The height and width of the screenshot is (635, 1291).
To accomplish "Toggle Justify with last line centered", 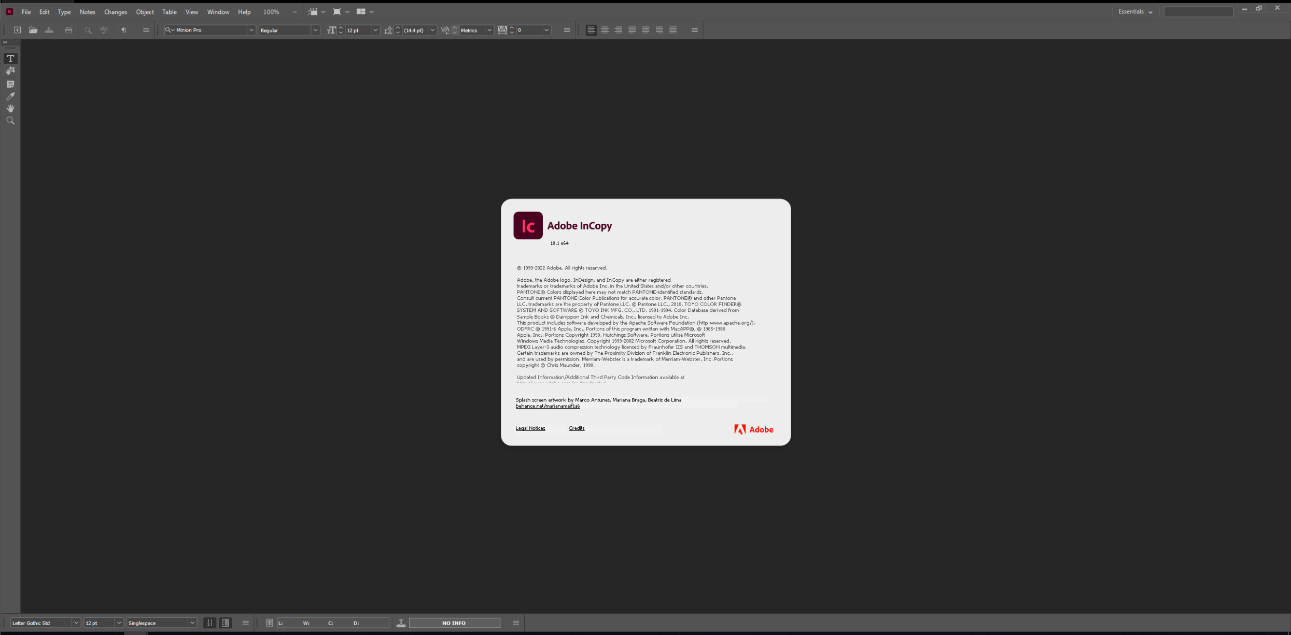I will coord(646,30).
